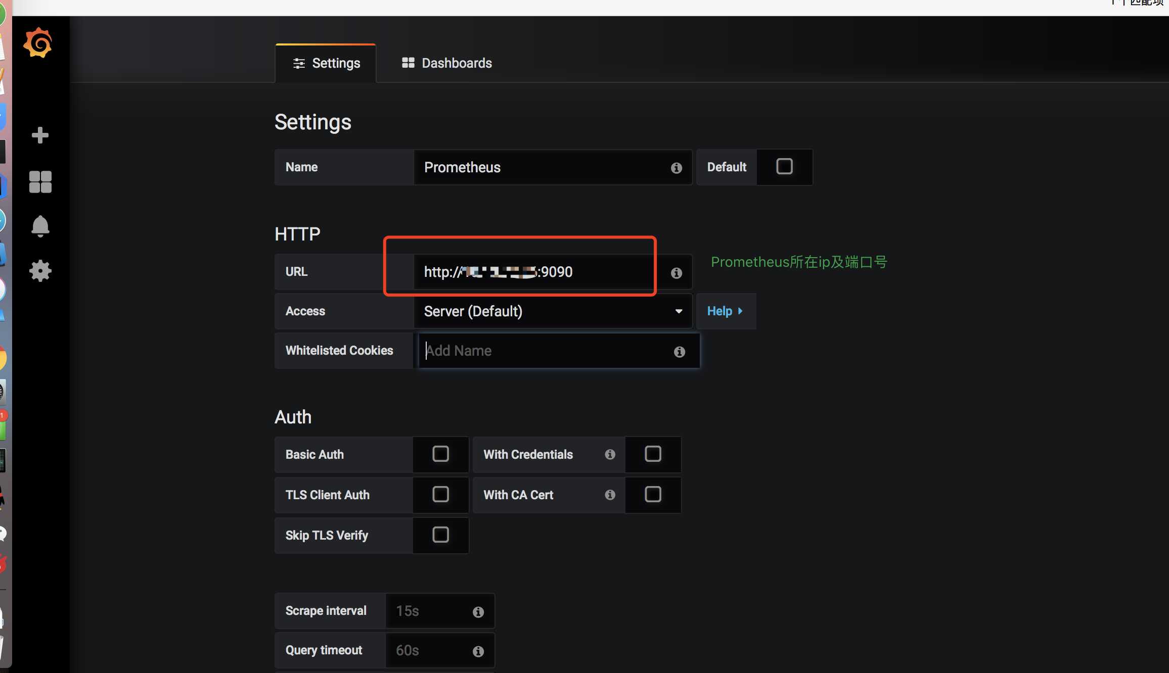Viewport: 1169px width, 673px height.
Task: Click the Grafana logo icon in sidebar
Action: coord(38,42)
